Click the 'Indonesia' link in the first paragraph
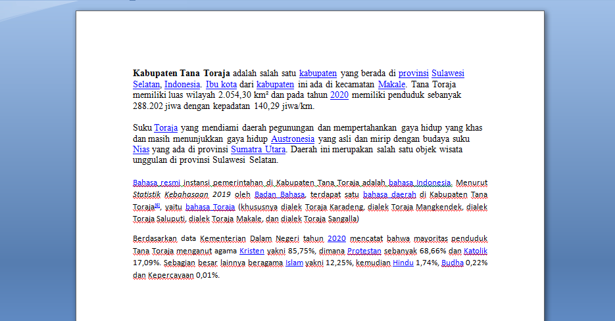The image size is (615, 321). point(182,84)
